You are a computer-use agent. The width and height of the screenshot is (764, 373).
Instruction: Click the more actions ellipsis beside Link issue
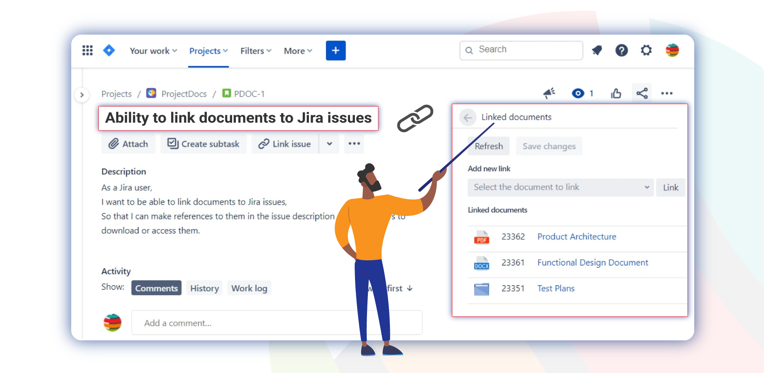(x=354, y=144)
